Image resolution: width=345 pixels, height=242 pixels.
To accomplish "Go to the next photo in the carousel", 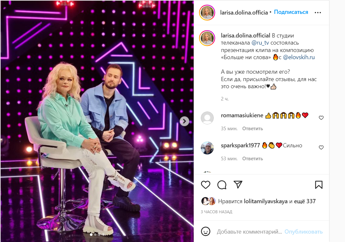I will [184, 121].
